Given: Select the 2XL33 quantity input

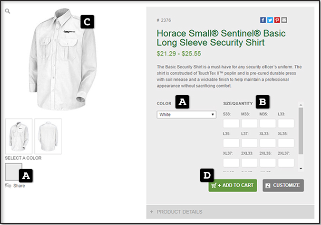Looking at the screenshot, I should pyautogui.click(x=249, y=162).
